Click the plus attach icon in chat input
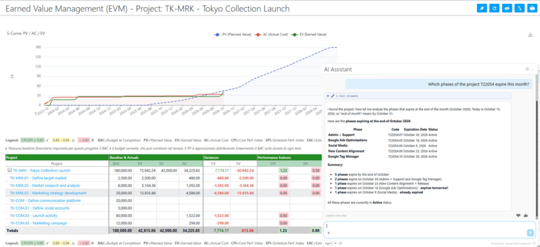 tap(328, 233)
